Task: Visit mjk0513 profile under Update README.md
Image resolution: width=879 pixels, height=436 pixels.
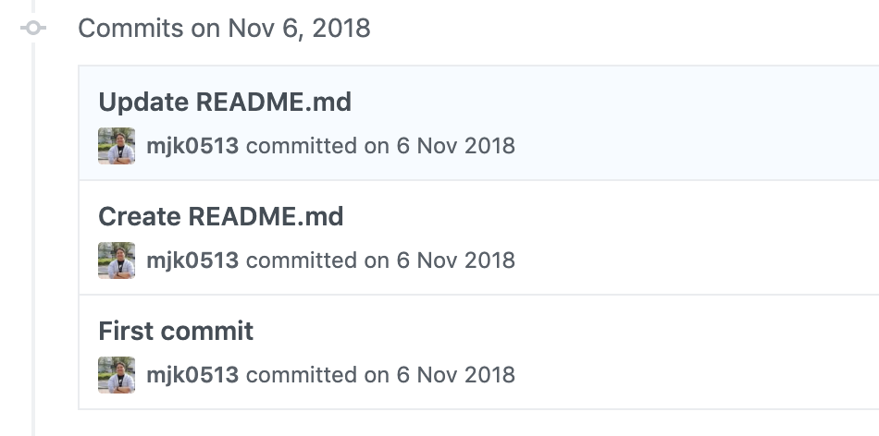Action: [x=192, y=146]
